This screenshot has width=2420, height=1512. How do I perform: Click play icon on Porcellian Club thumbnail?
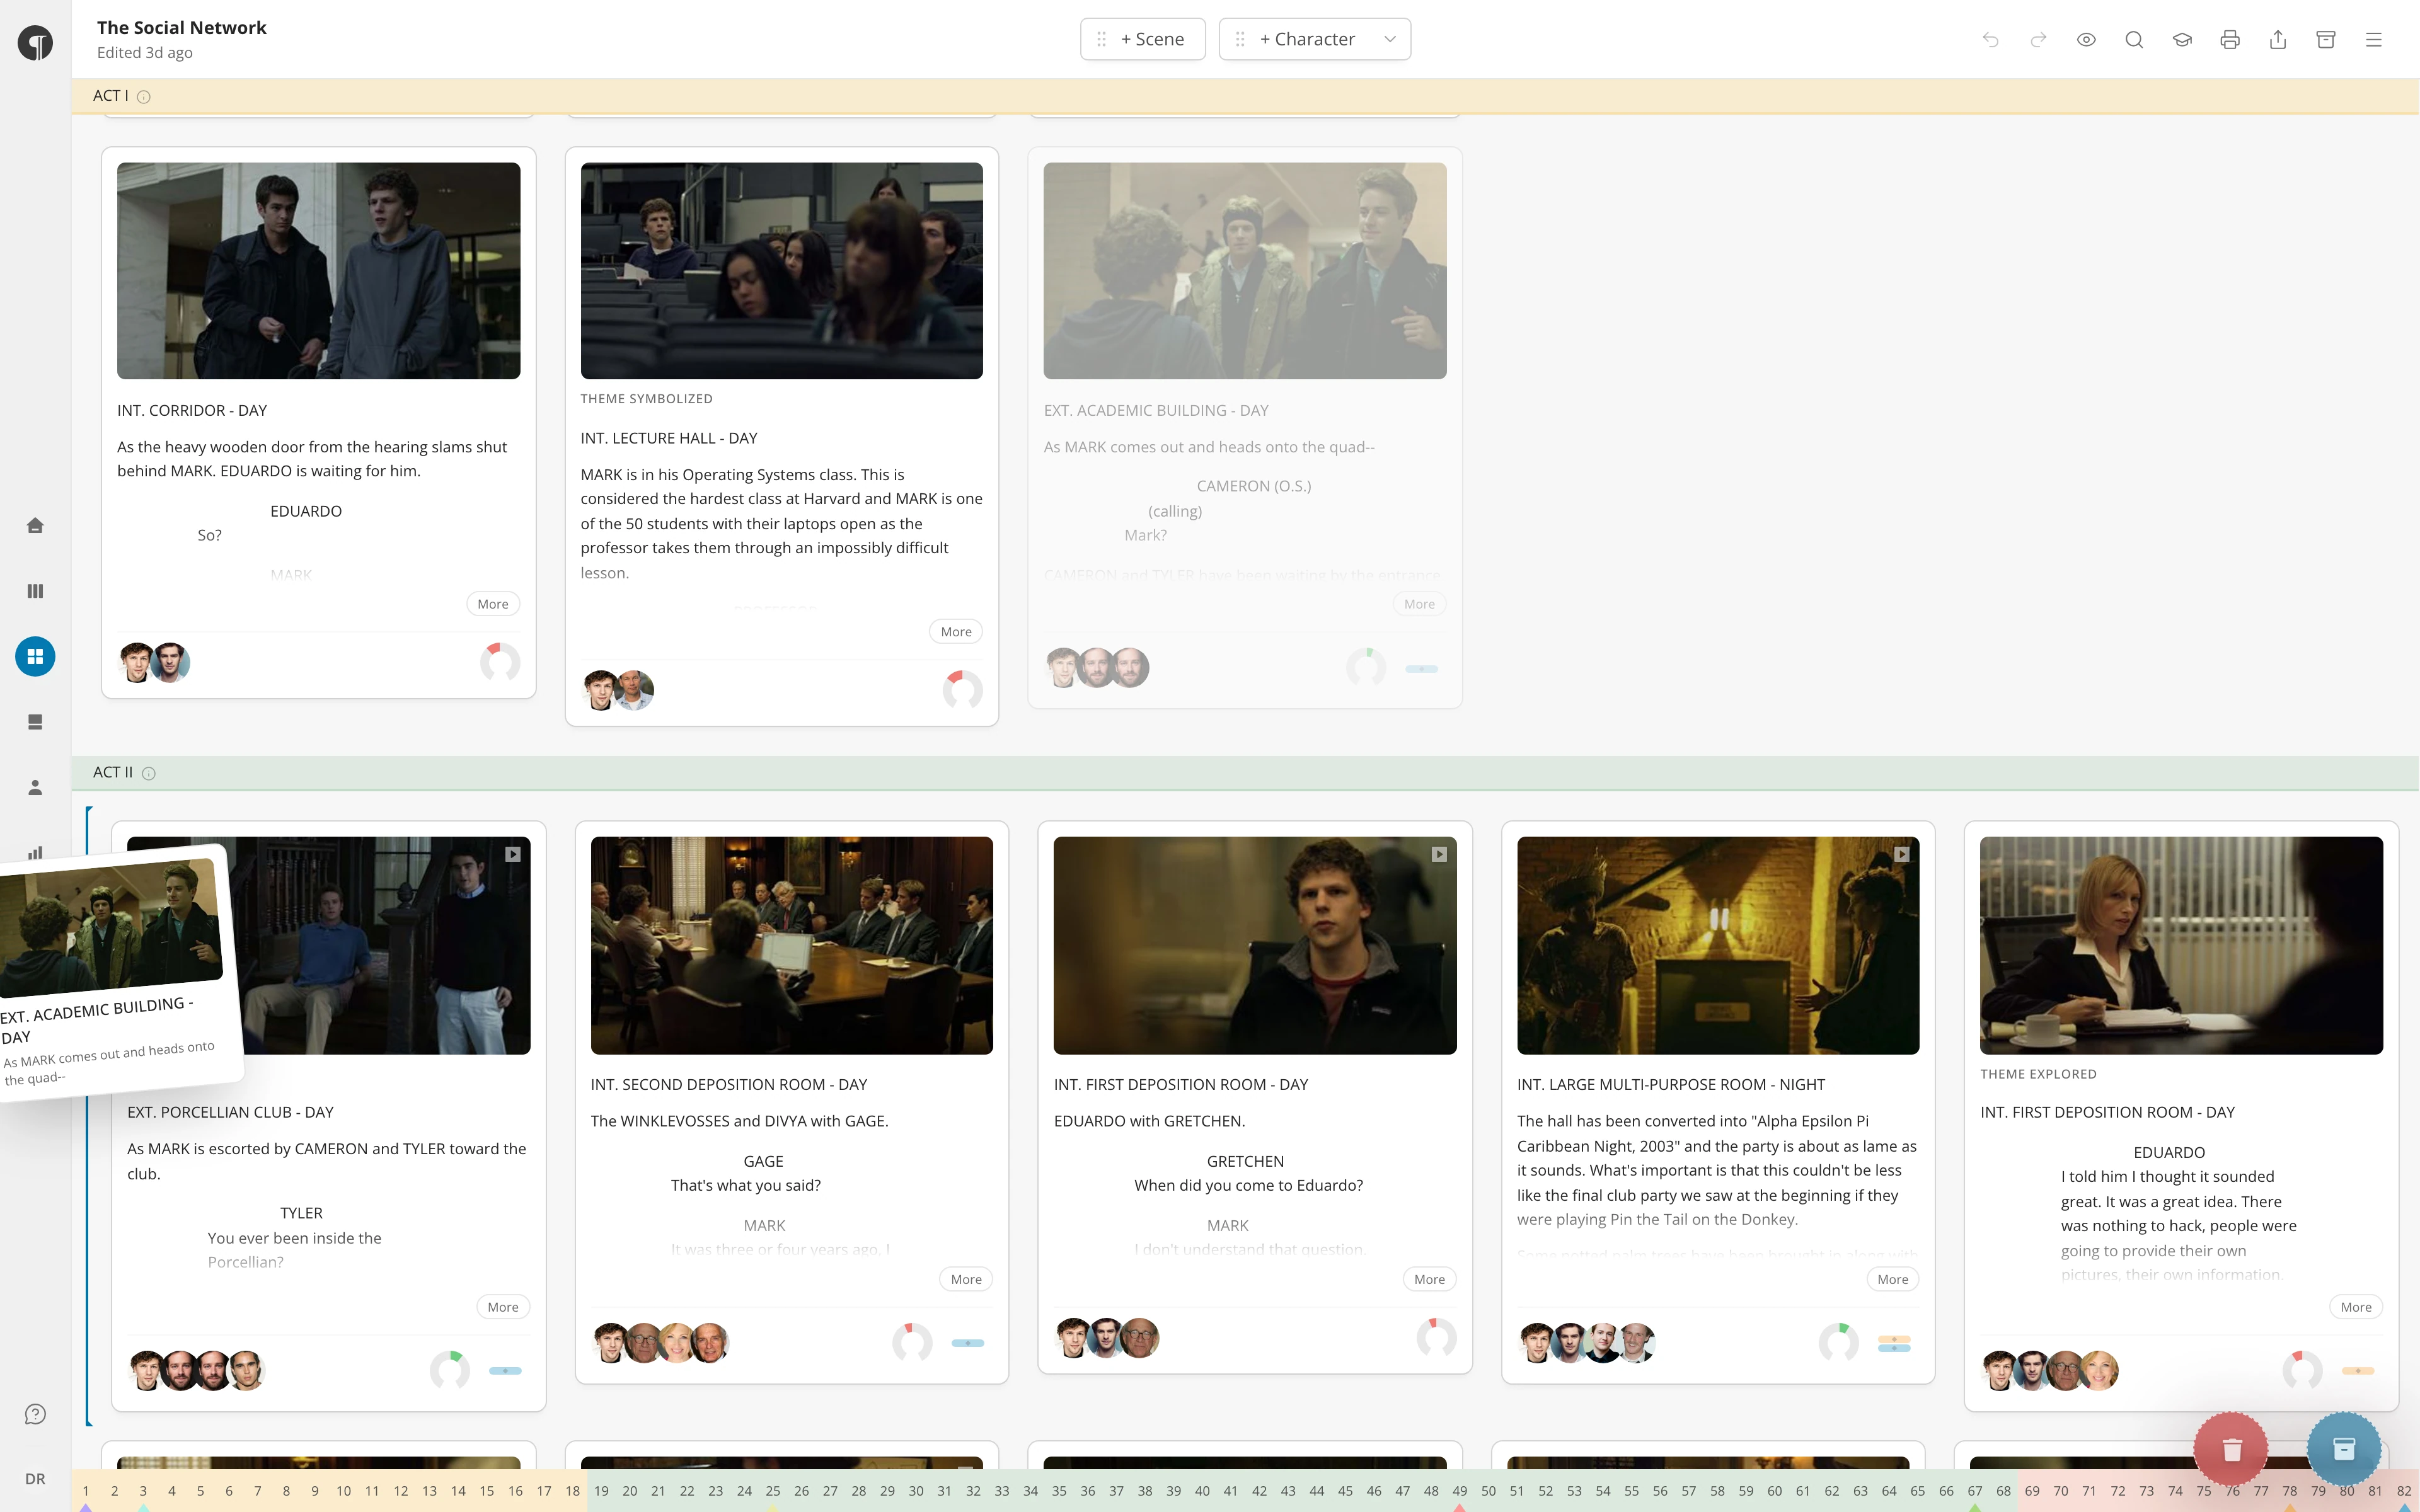513,854
